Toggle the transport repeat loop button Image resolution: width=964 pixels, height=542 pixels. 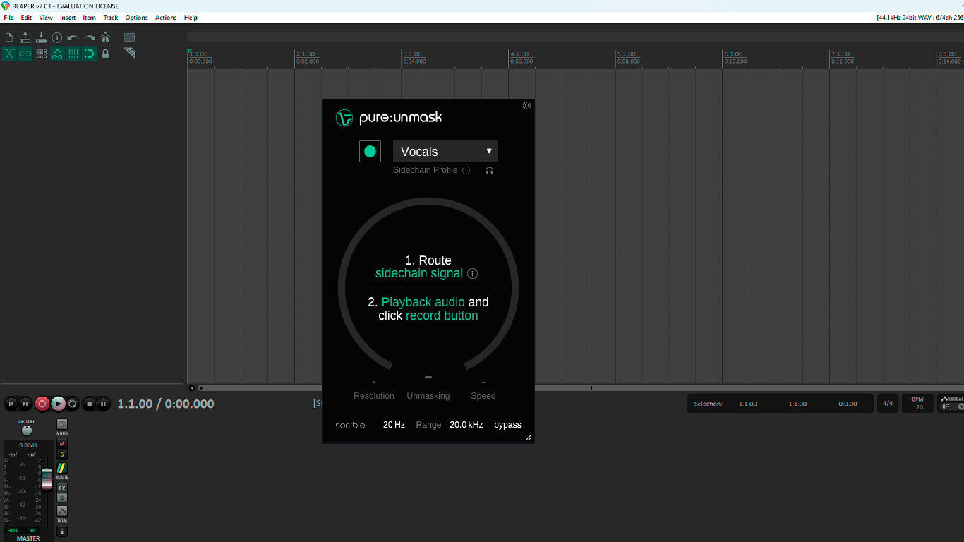coord(72,404)
